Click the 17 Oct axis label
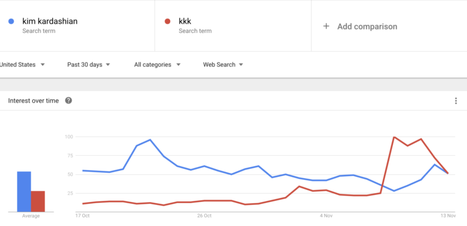 click(x=83, y=215)
